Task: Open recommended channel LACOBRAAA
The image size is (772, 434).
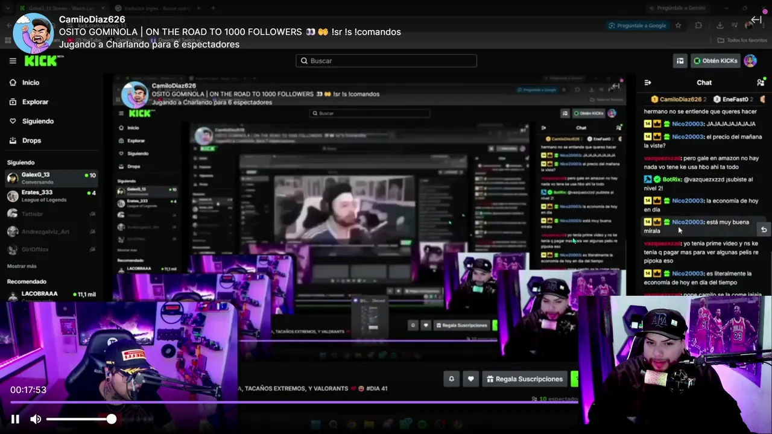Action: (x=51, y=295)
